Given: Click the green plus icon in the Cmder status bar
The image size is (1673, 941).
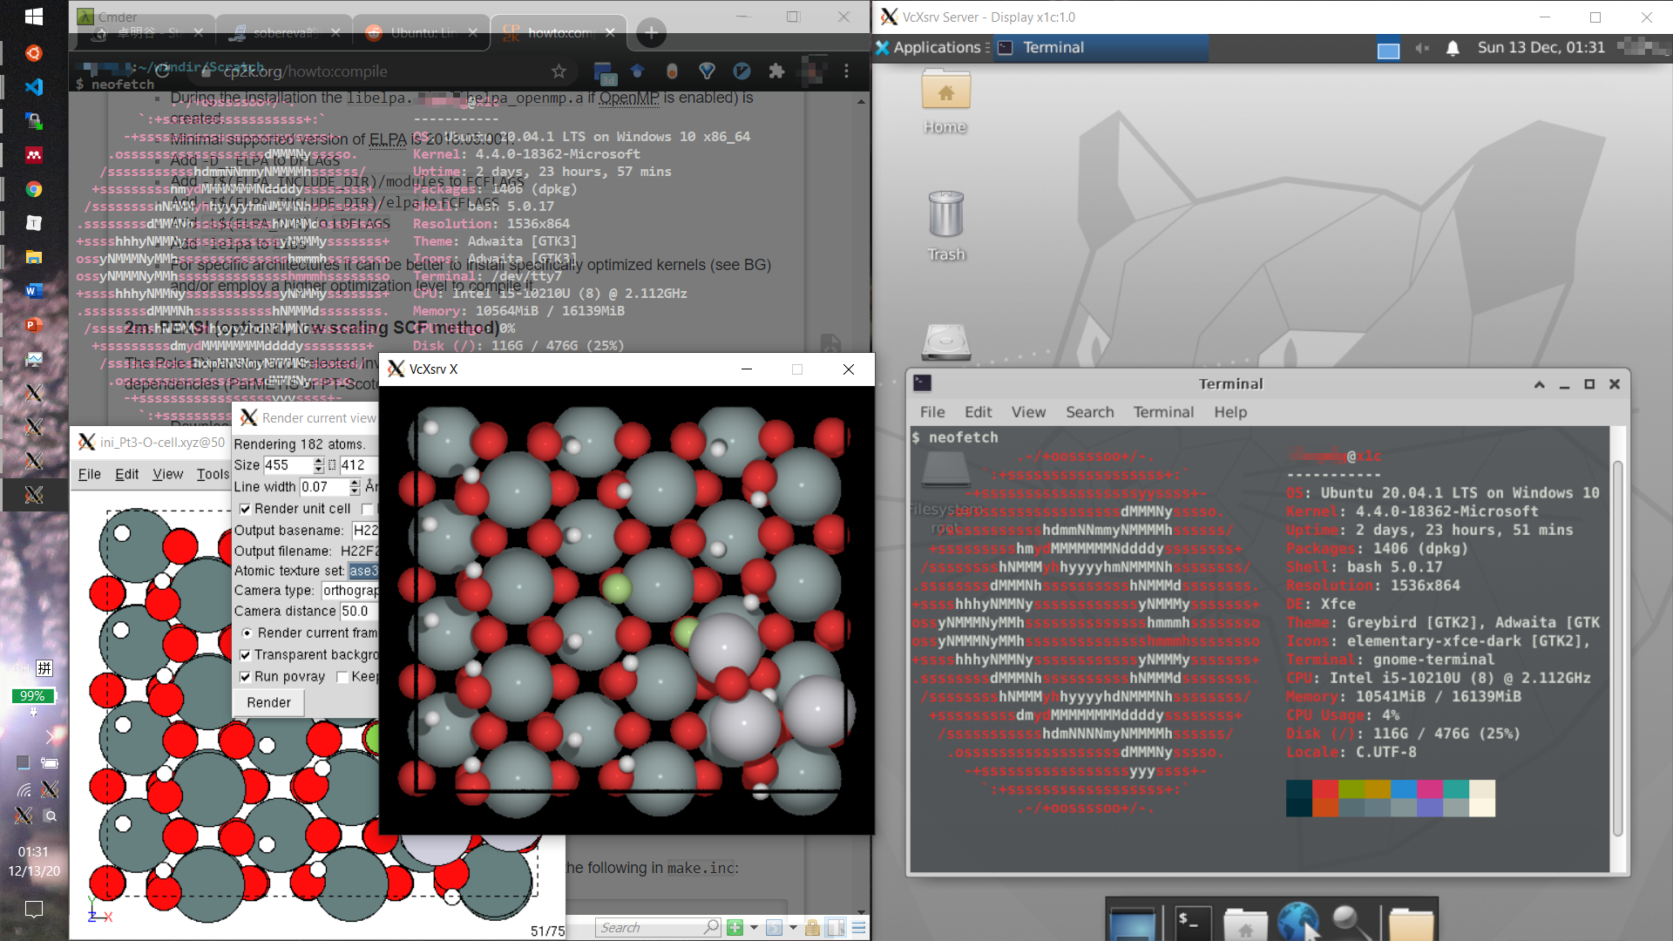Looking at the screenshot, I should pos(735,928).
